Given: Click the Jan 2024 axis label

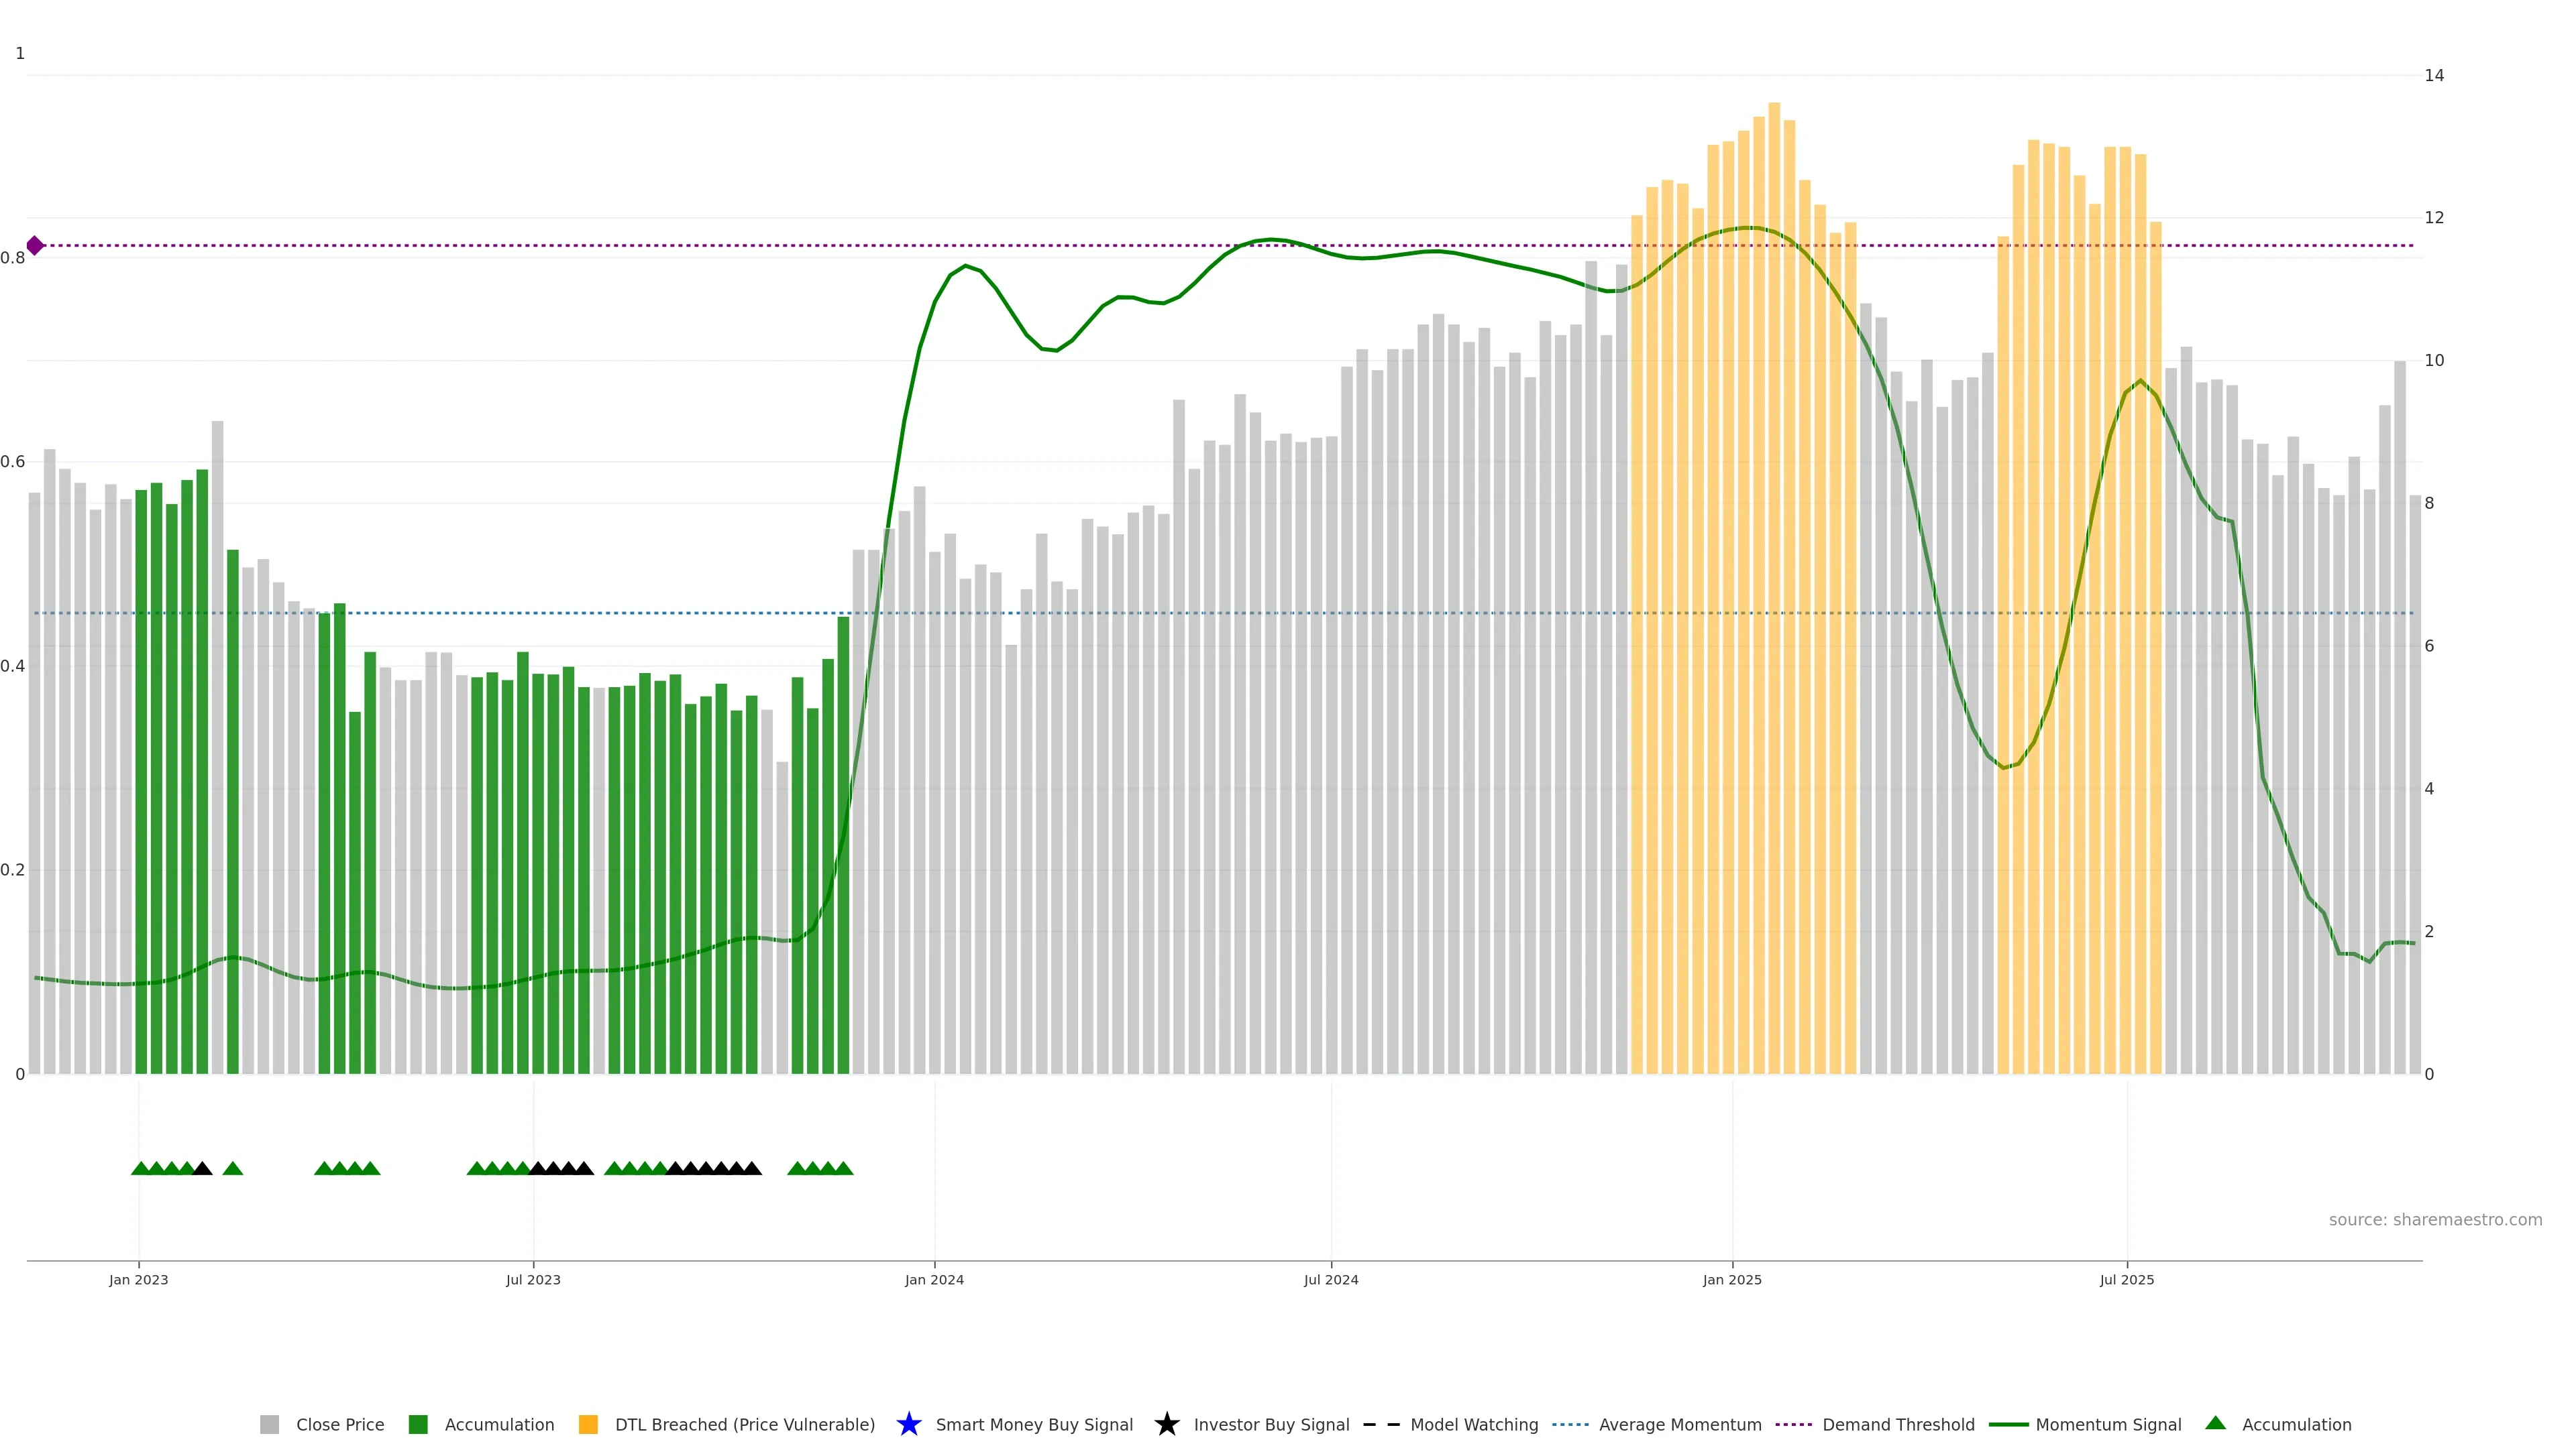Looking at the screenshot, I should pyautogui.click(x=934, y=1280).
